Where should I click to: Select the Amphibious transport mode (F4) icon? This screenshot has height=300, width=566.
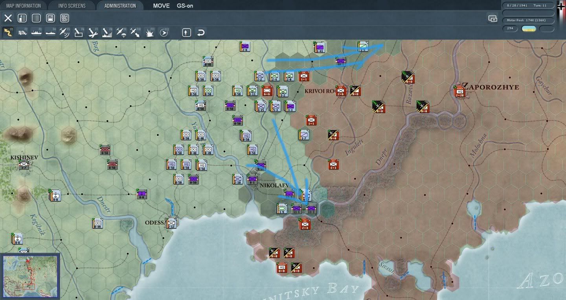tap(50, 32)
